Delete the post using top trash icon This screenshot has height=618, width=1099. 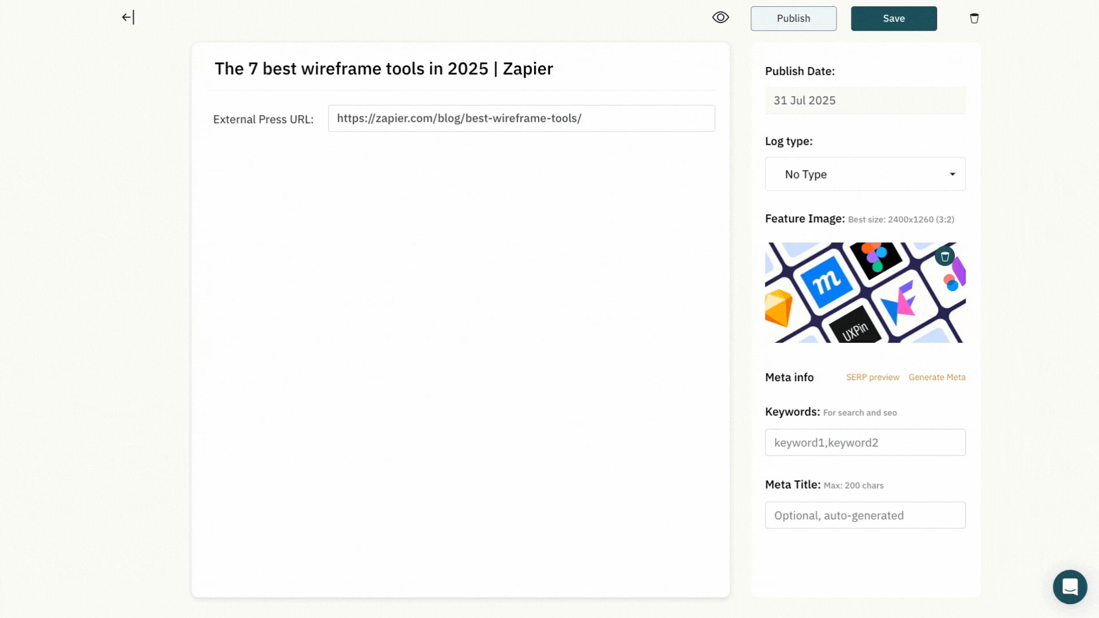click(x=974, y=18)
